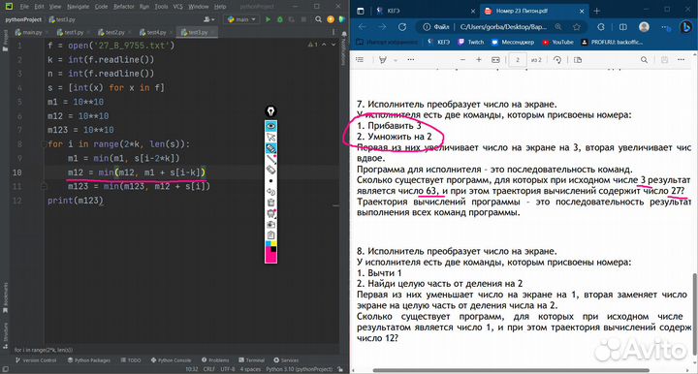Screen dimensions: 698x374
Task: Open Search Everywhere magnifier in PyCharm
Action: 318,19
